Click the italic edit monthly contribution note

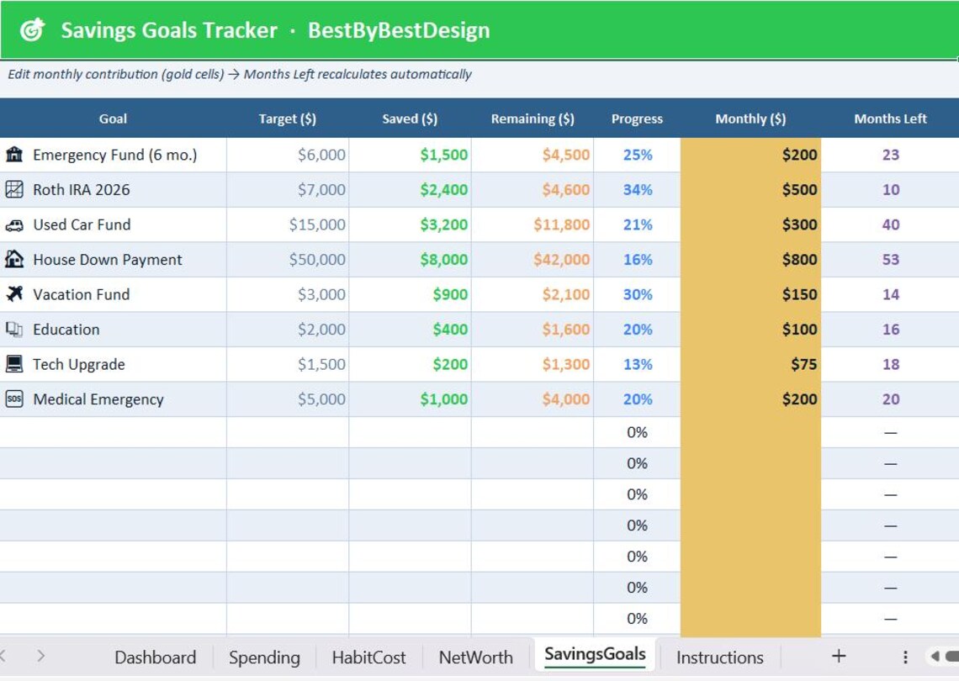(239, 74)
